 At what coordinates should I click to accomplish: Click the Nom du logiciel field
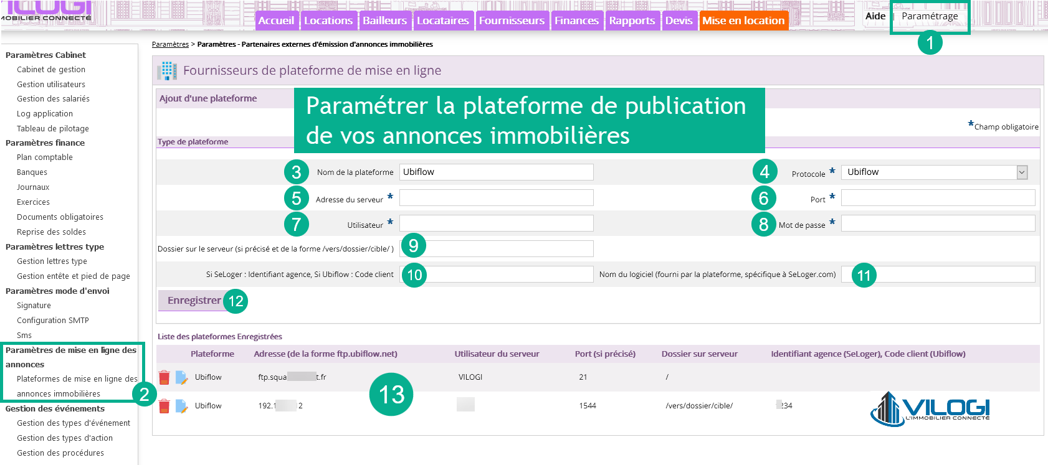click(938, 275)
